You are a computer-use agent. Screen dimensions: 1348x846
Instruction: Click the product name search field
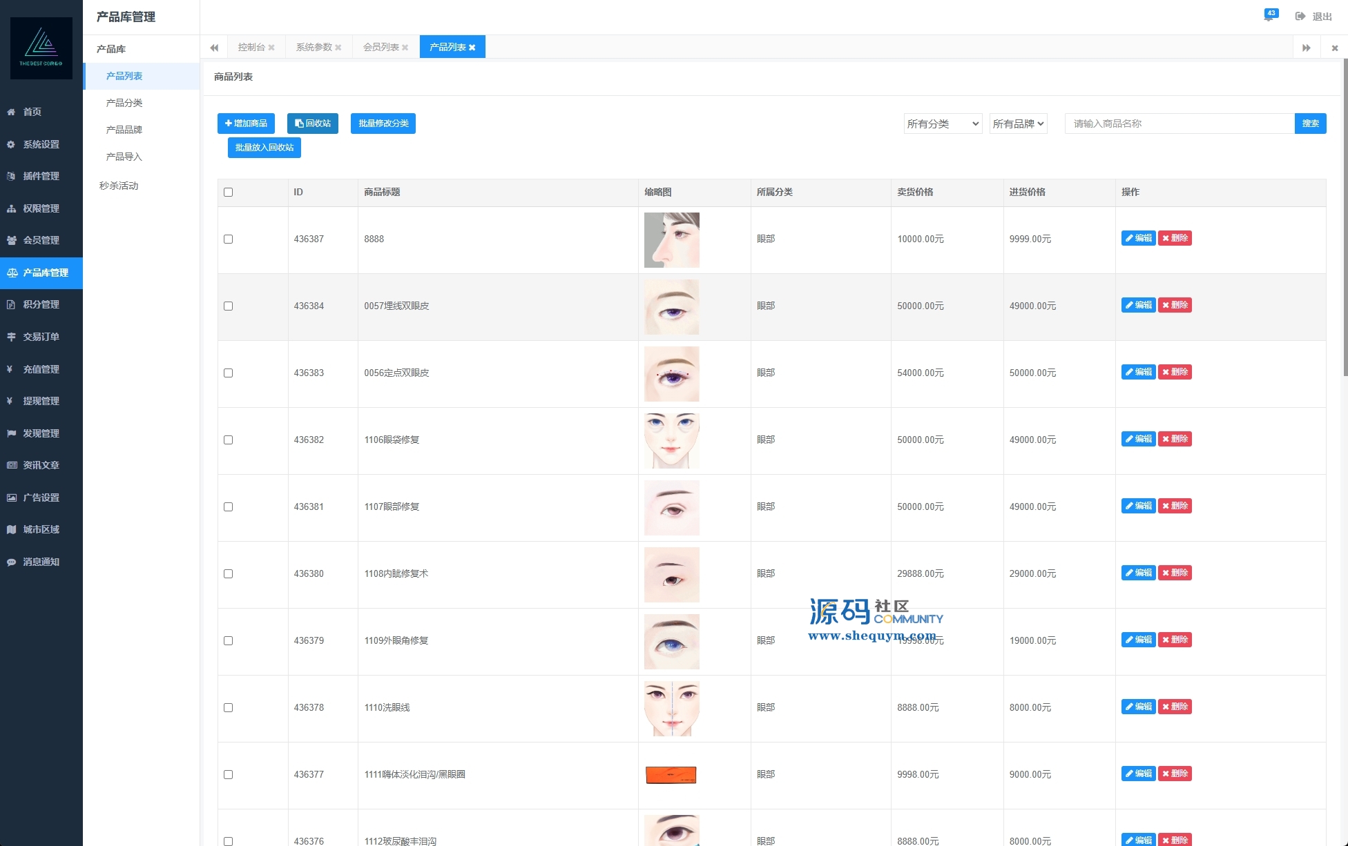click(x=1179, y=124)
